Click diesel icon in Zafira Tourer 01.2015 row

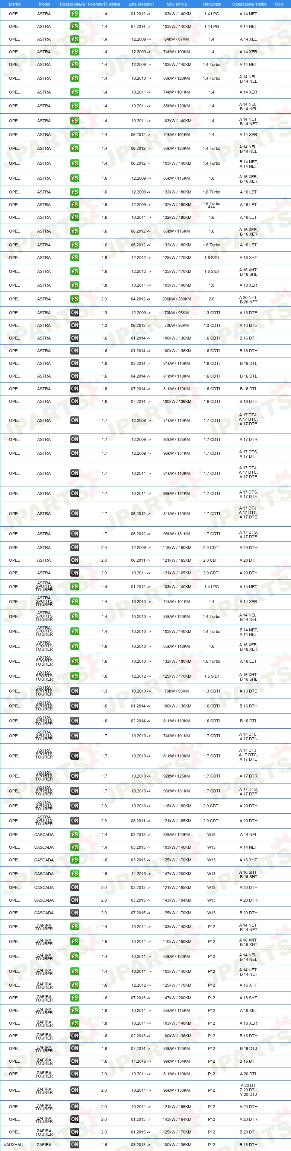74,1132
